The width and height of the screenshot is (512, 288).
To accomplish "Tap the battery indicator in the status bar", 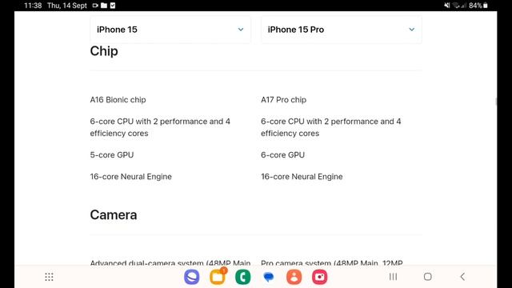I will click(x=478, y=6).
